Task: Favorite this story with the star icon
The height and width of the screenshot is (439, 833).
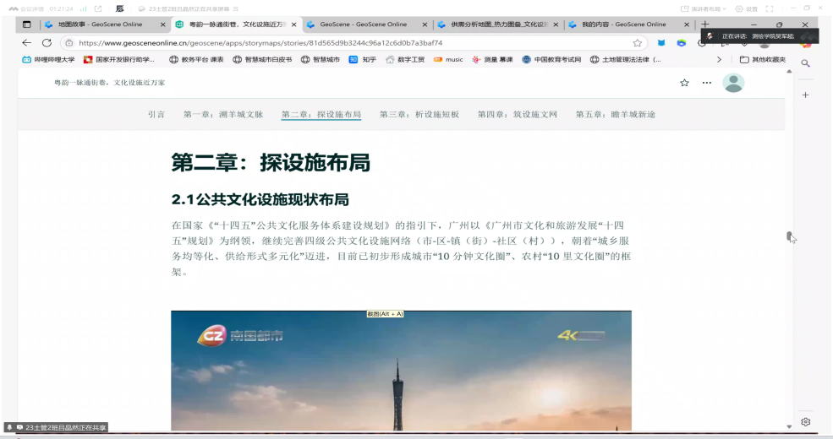Action: [x=684, y=83]
